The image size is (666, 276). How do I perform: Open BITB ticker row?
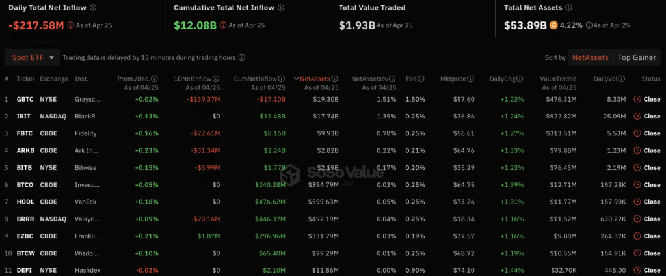pyautogui.click(x=24, y=167)
